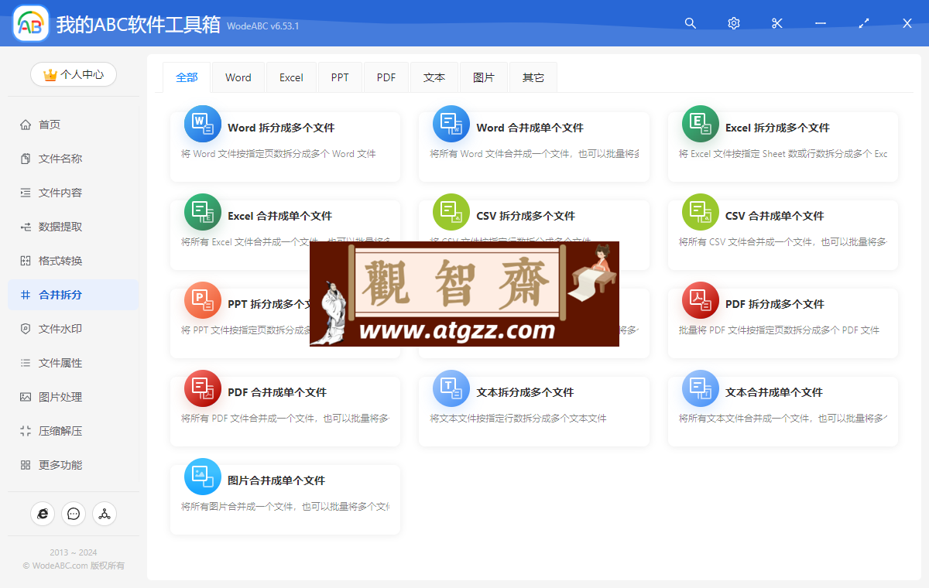Open the chat bubble icon at sidebar bottom

(x=74, y=513)
